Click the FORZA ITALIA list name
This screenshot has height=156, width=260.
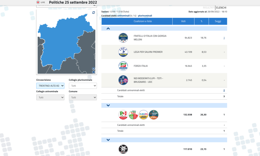click(x=141, y=66)
